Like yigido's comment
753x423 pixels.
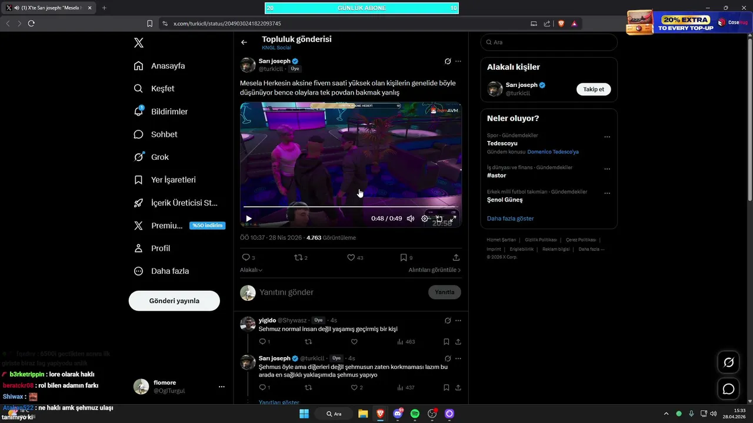coord(354,341)
